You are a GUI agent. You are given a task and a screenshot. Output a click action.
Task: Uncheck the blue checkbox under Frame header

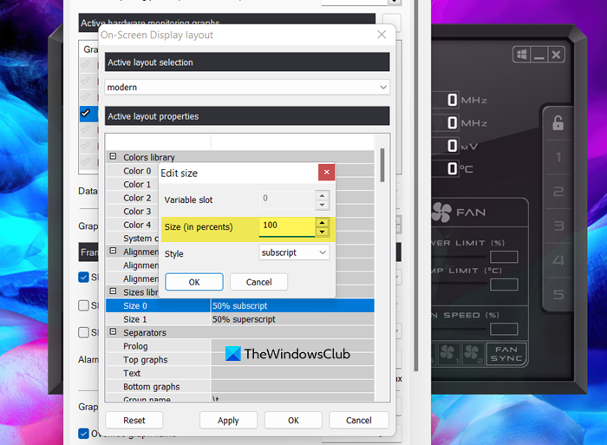(83, 277)
